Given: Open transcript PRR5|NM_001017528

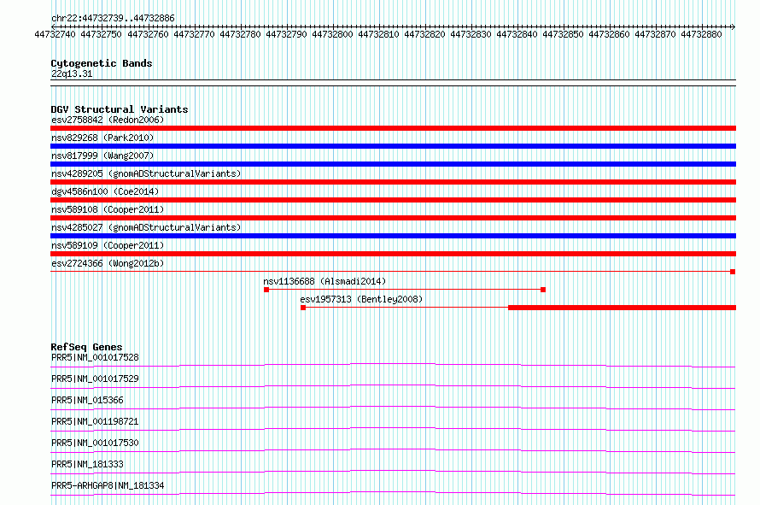Looking at the screenshot, I should (x=95, y=357).
